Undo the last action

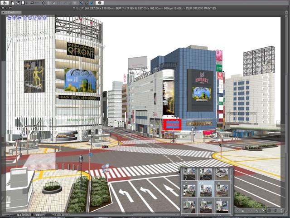(32, 3)
